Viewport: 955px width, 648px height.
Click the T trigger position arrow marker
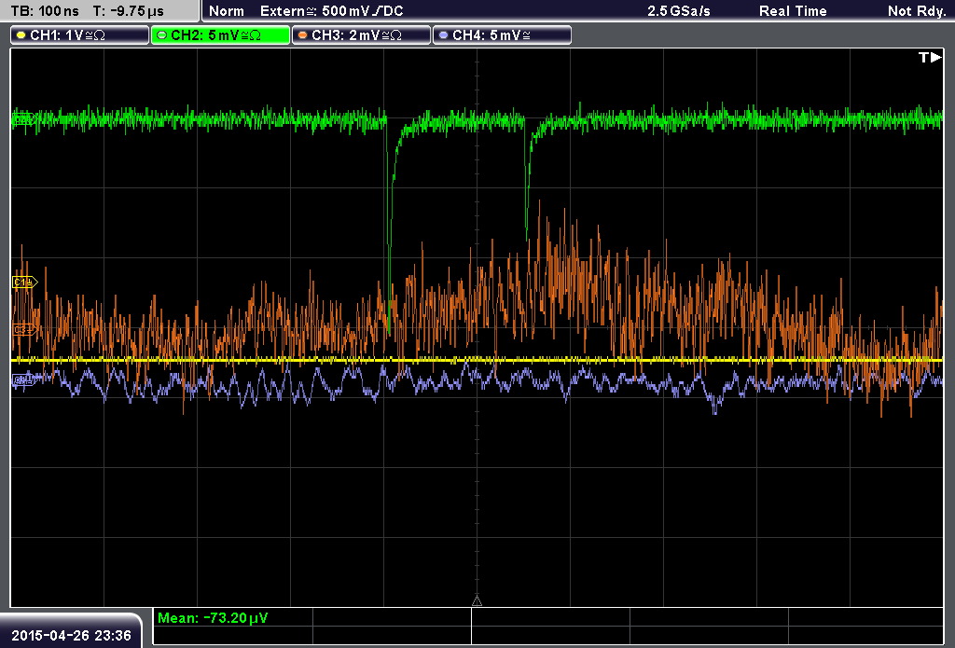click(930, 57)
